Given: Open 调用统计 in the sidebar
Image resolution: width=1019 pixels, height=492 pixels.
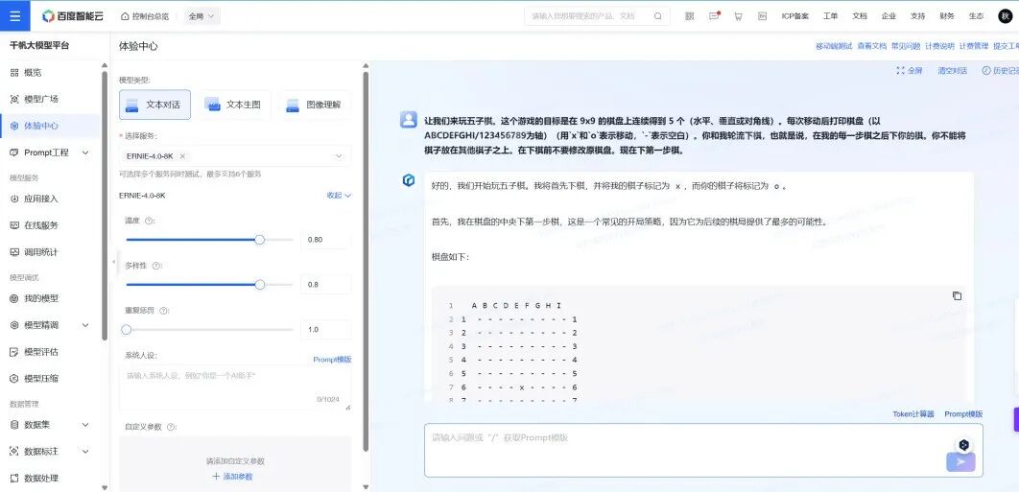Looking at the screenshot, I should (40, 252).
